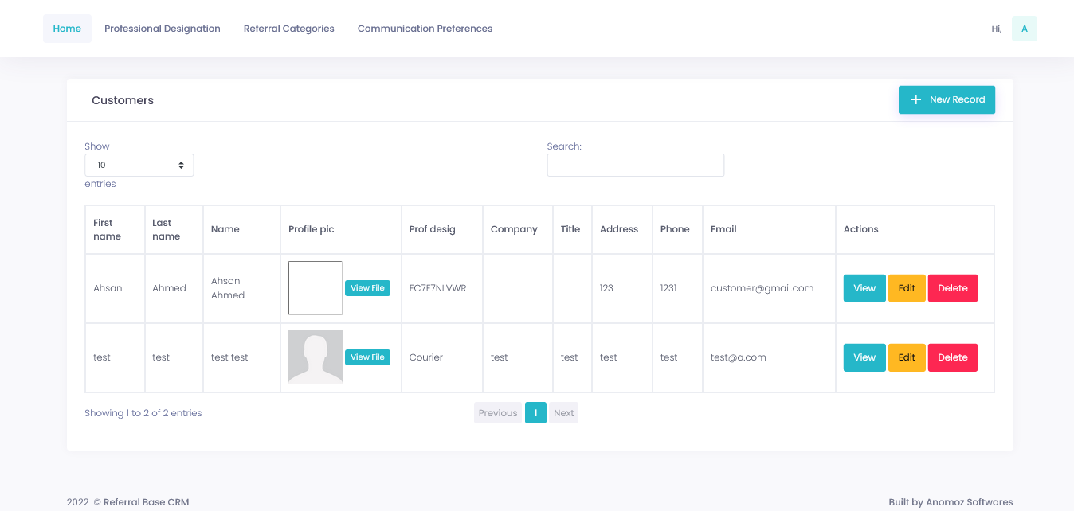Open View File for test test's profile pic
The image size is (1074, 511).
click(367, 357)
